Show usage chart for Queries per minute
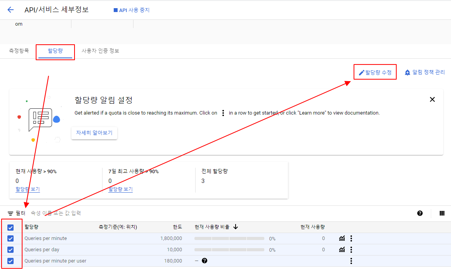 point(342,238)
